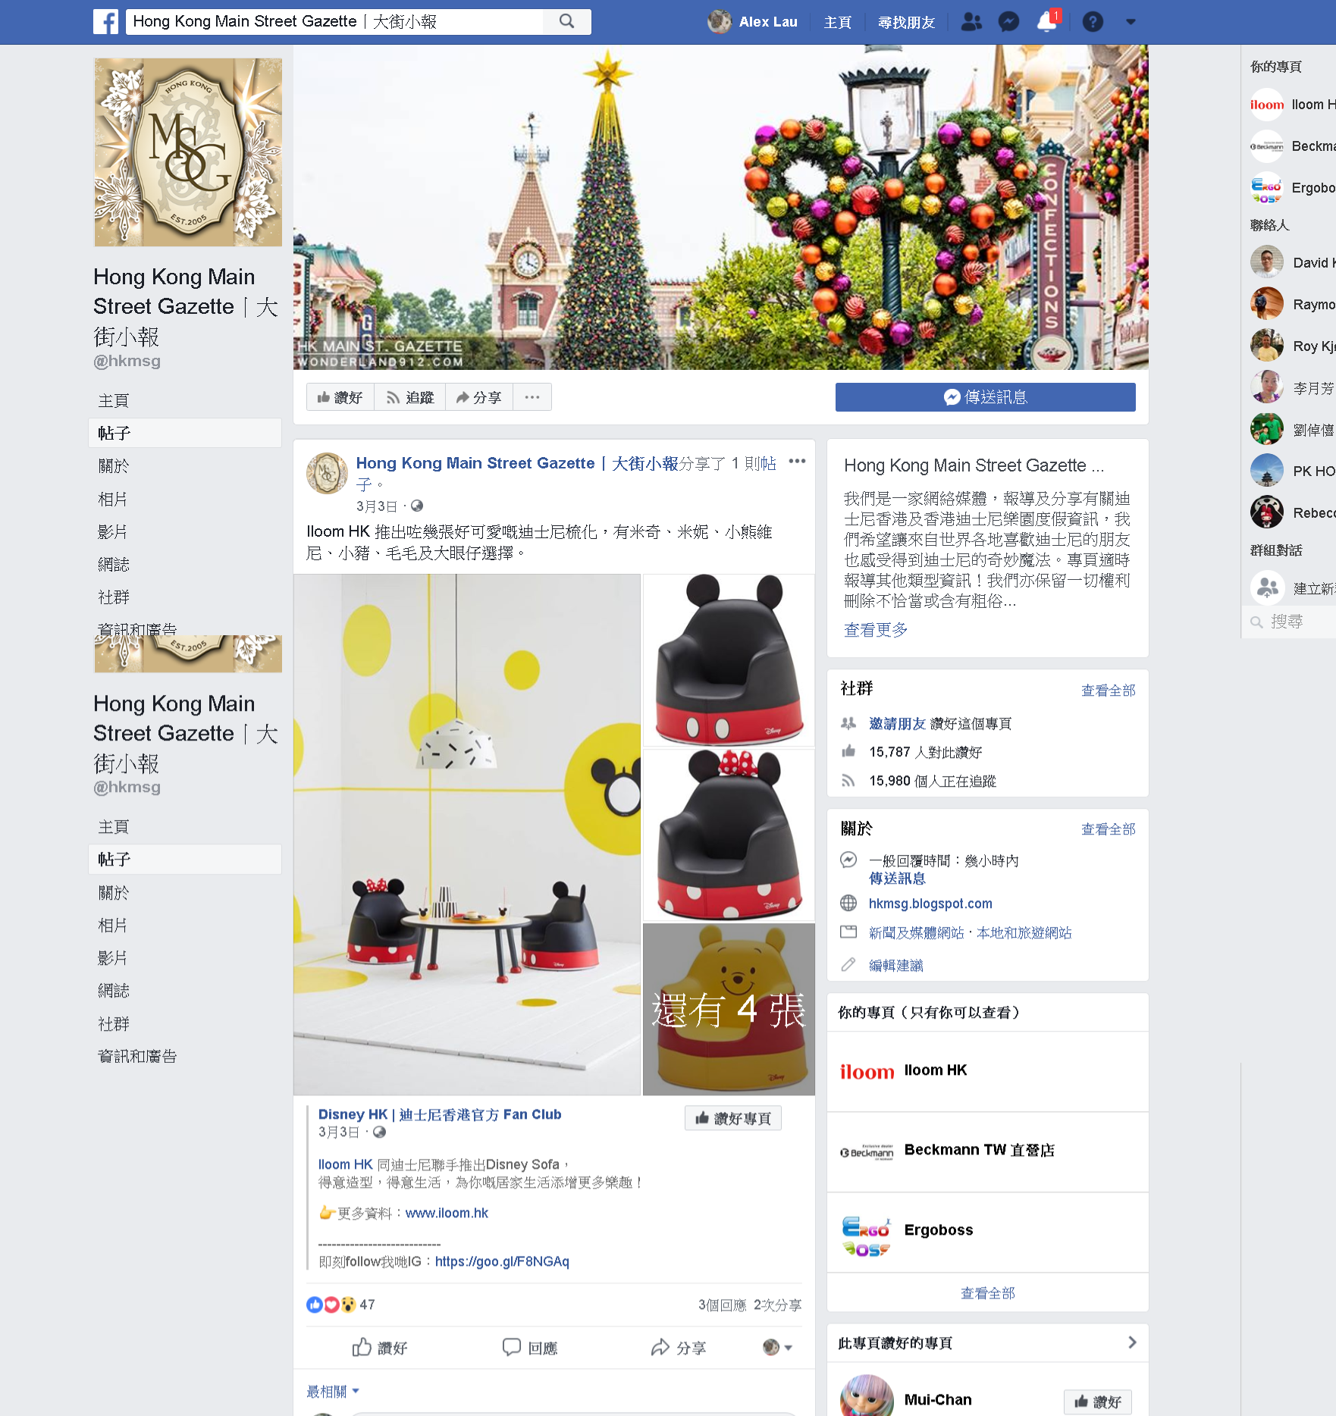Viewport: 1336px width, 1416px height.
Task: Click 讚好專頁 button for Disney HK
Action: pos(733,1118)
